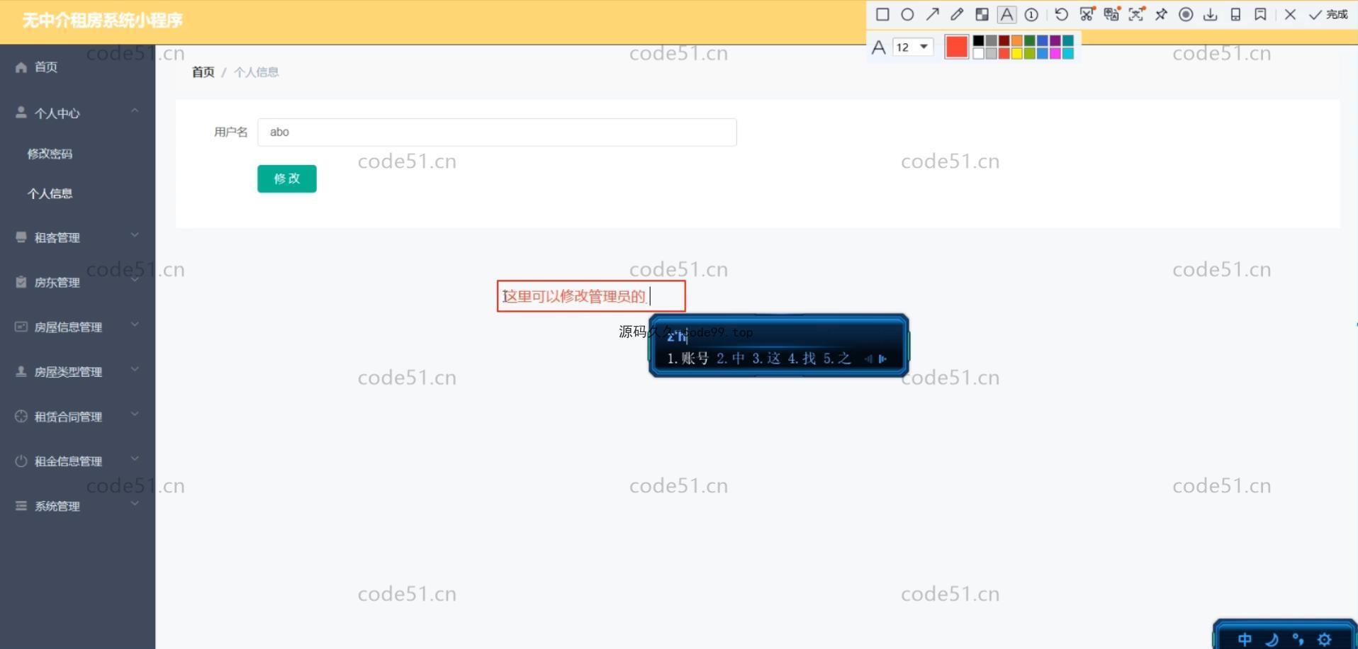The image size is (1358, 649).
Task: Expand 房屋信息管理 with its chevron
Action: (135, 324)
